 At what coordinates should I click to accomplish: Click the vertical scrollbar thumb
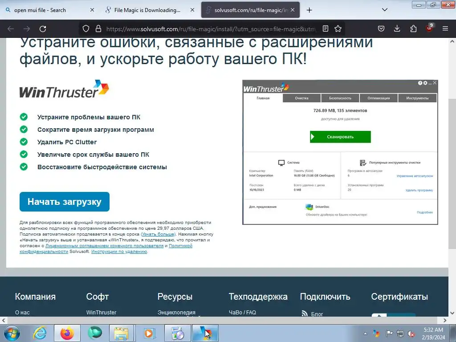(452, 174)
